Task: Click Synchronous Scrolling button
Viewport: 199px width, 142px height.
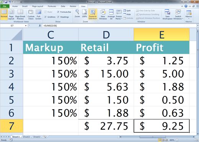Action: coord(147,14)
